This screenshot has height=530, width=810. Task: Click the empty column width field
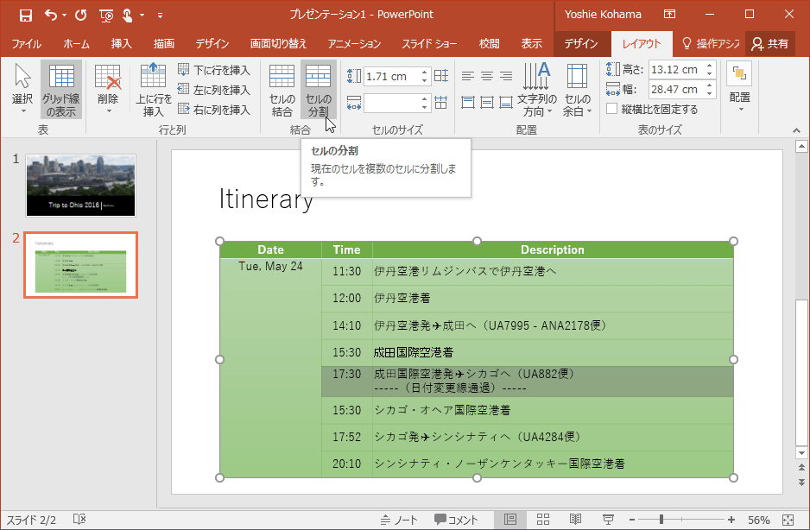coord(391,103)
